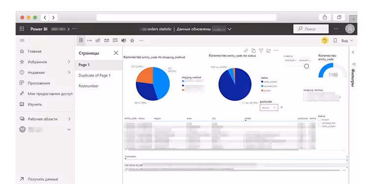
Task: Open Изучить in the navigation
Action: (x=35, y=104)
